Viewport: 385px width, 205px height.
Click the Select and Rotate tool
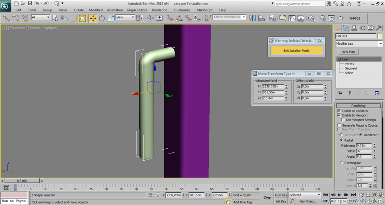102,18
